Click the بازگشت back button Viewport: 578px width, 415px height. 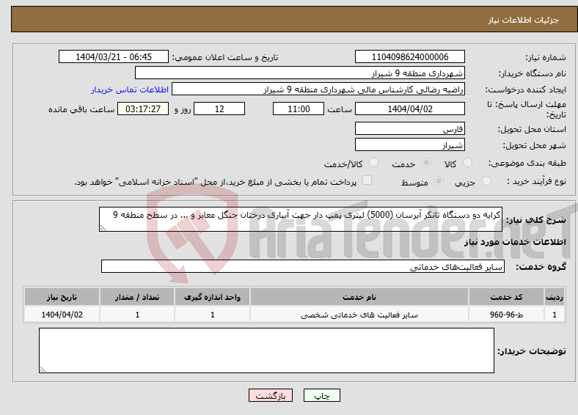pos(271,395)
